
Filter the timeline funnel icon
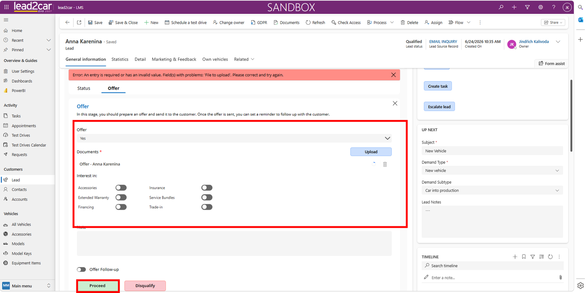[x=532, y=257]
